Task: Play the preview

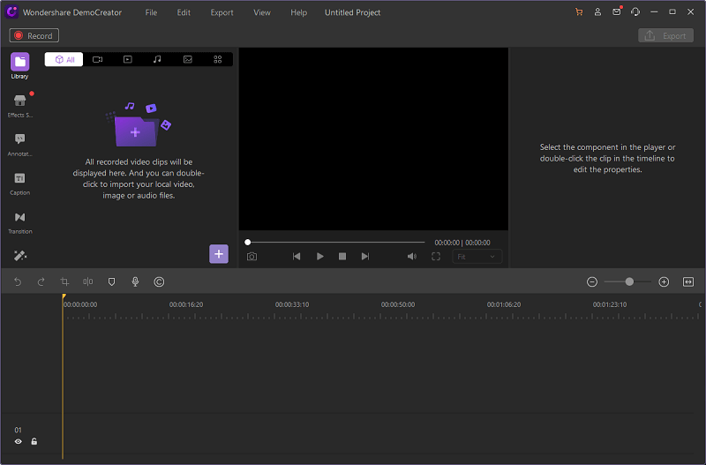Action: coord(320,257)
